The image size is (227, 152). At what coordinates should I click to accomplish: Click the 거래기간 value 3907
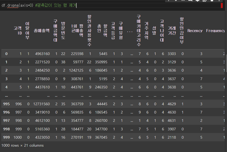click(x=172, y=129)
